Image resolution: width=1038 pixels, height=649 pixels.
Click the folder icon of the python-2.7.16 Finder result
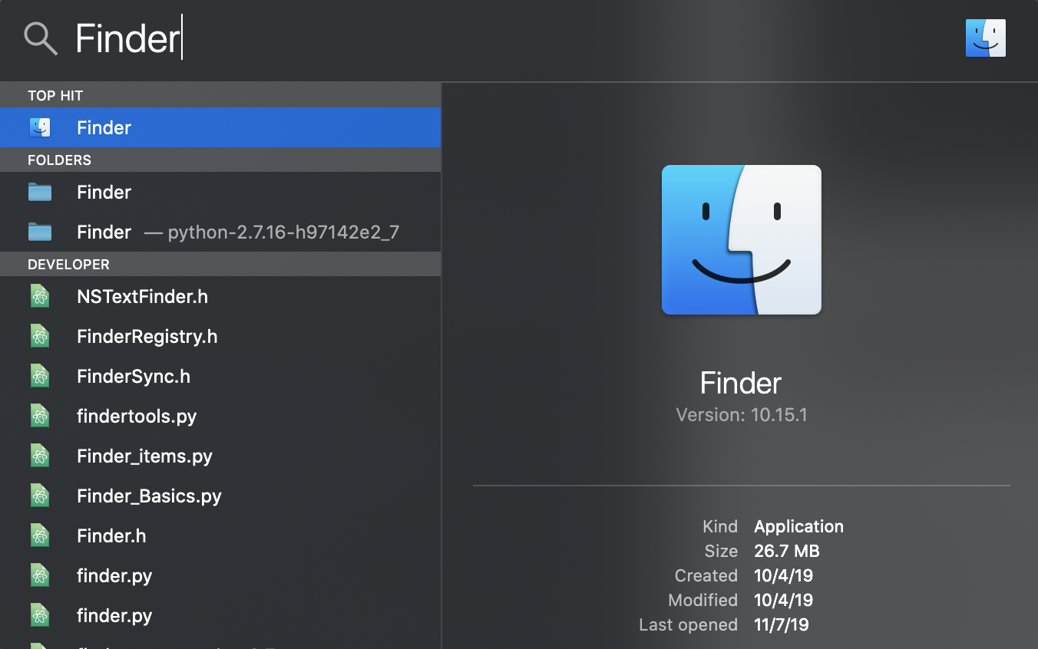pyautogui.click(x=40, y=232)
